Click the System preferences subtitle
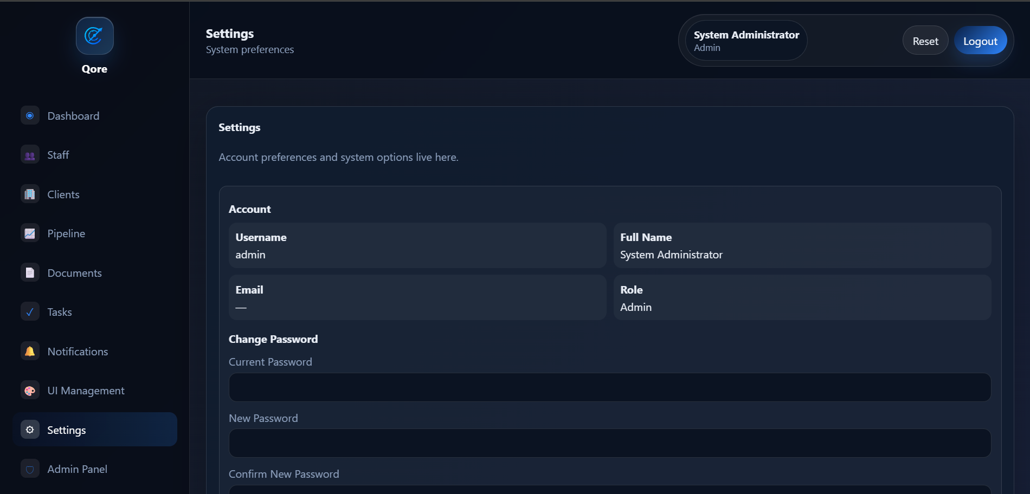 tap(250, 49)
